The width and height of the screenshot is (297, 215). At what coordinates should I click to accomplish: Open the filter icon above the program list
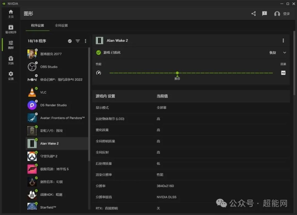(78, 41)
